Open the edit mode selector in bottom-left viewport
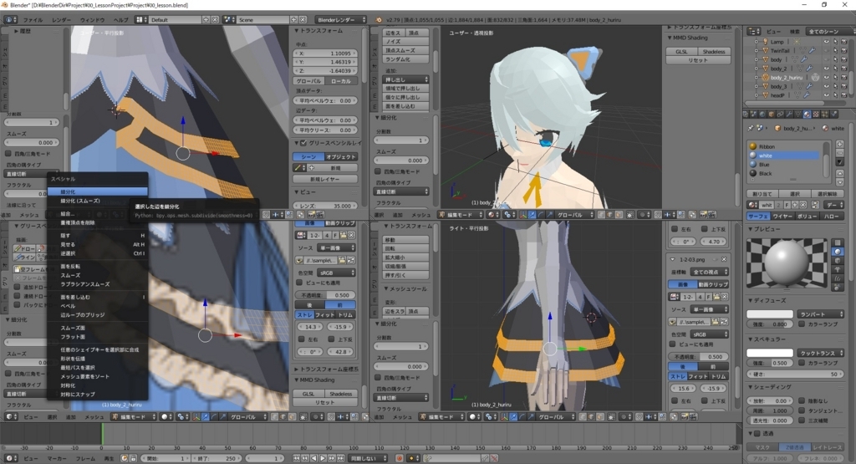856x464 pixels. click(133, 416)
